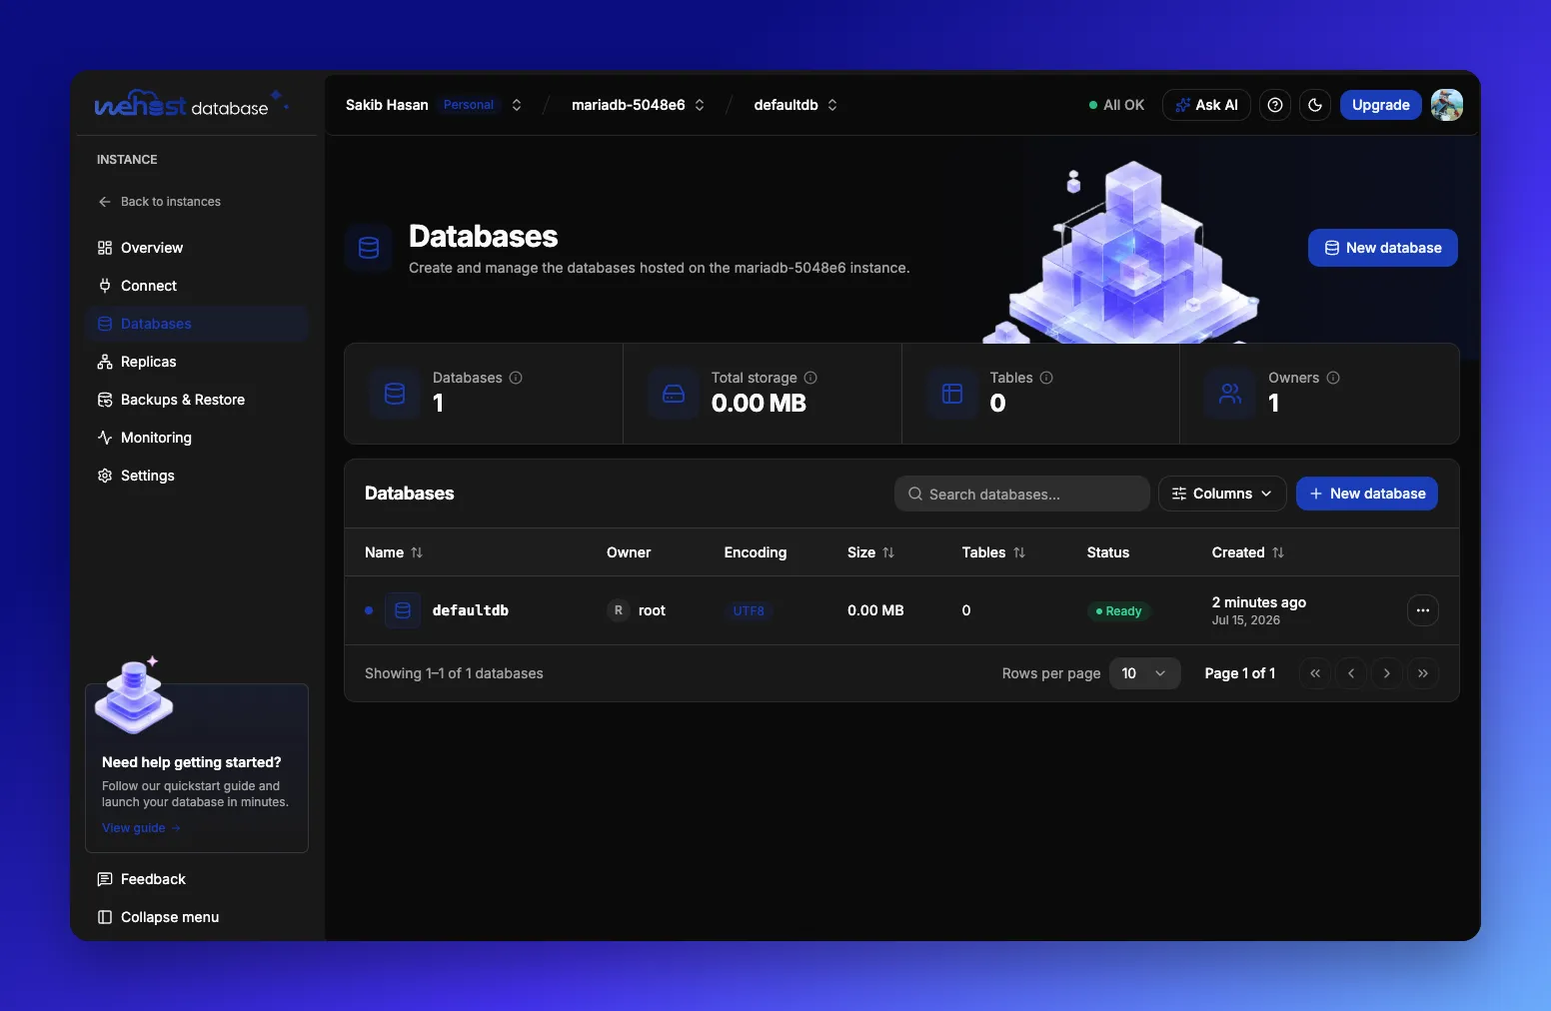Screen dimensions: 1551x1011
Task: Open the Connect sidebar item
Action: pos(197,286)
